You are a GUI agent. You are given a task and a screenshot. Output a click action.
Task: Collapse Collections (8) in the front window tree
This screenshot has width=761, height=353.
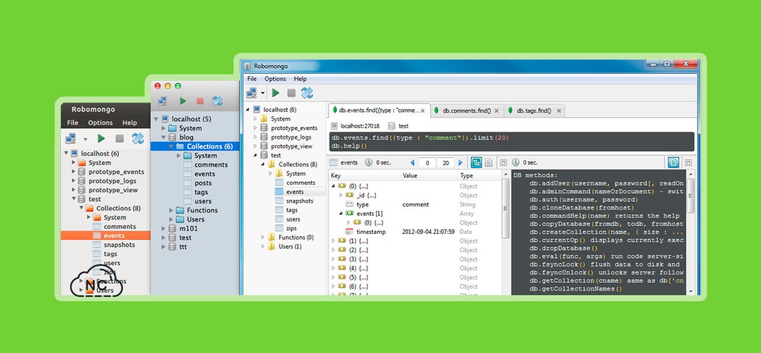264,164
